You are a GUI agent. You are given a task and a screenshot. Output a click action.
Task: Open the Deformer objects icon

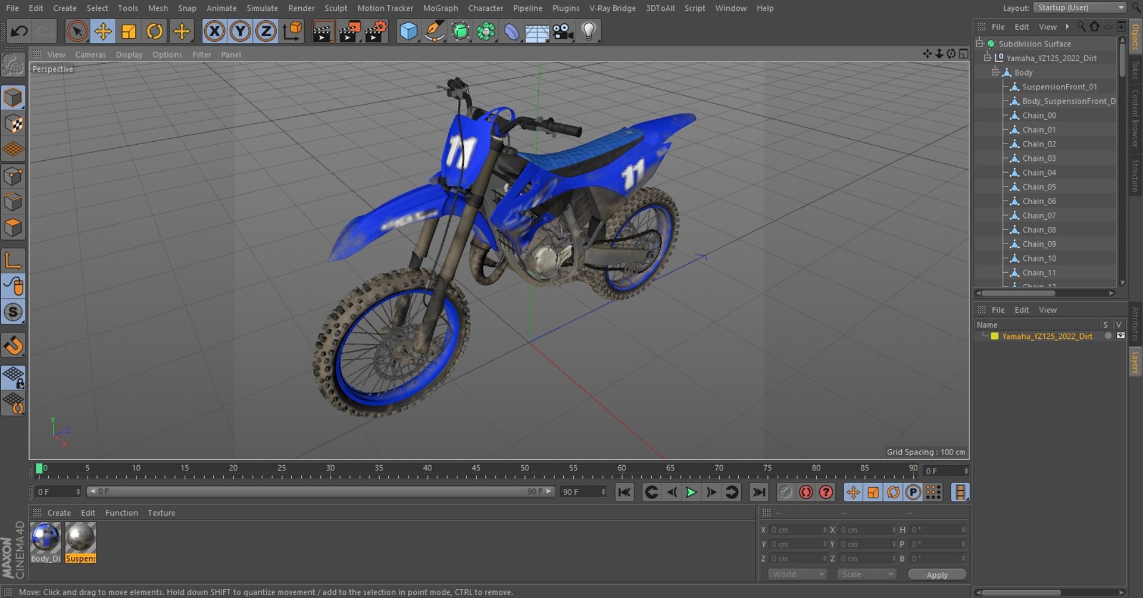tap(511, 31)
